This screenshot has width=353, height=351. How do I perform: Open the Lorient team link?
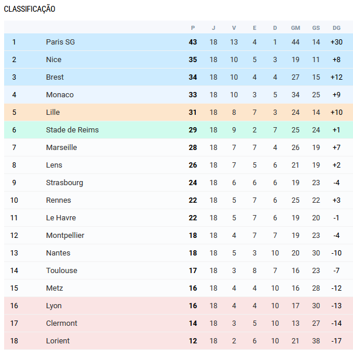point(57,341)
